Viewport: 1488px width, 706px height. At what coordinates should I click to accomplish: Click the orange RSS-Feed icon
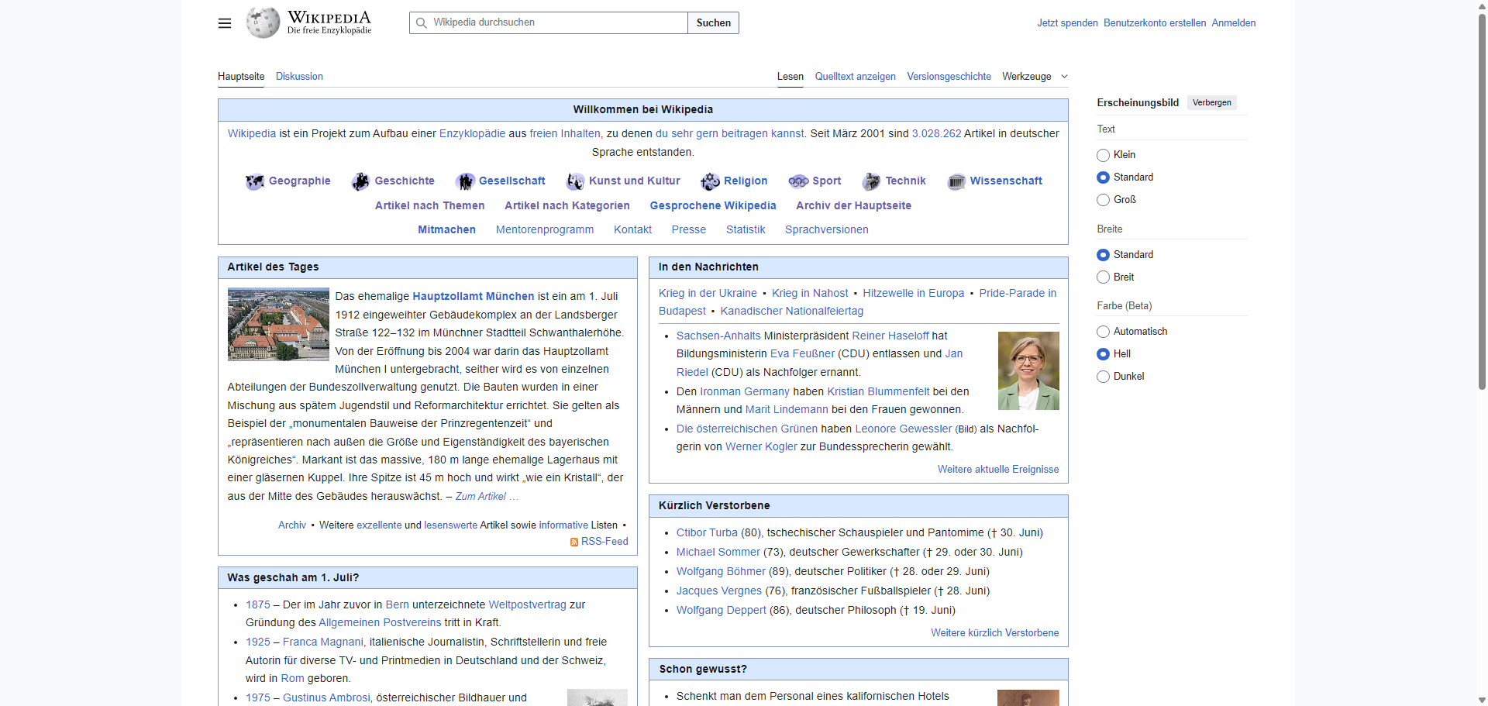coord(574,542)
